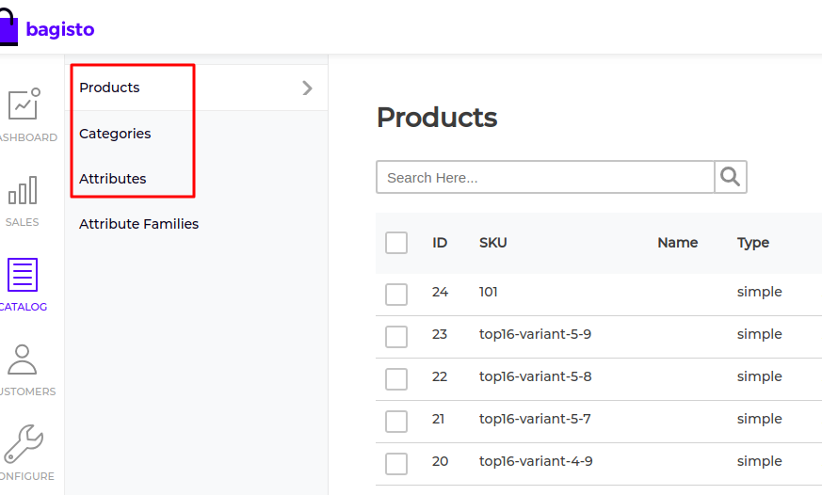
Task: Open the Attributes menu item
Action: click(x=113, y=179)
